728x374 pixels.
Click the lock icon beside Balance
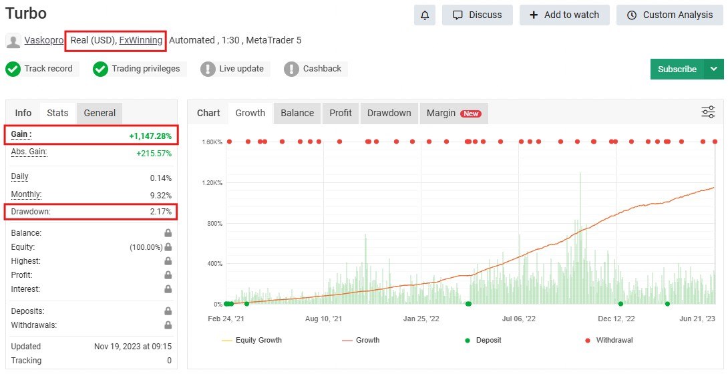coord(168,233)
